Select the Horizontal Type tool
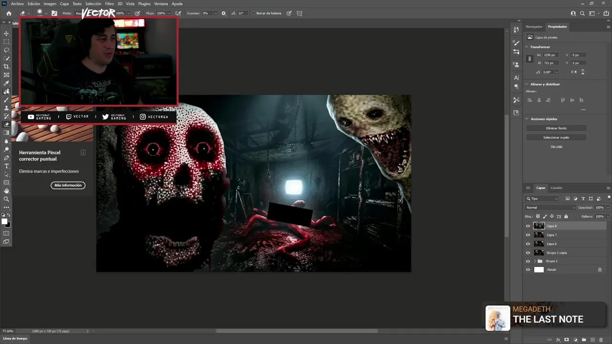Screen dimensions: 612x344 point(6,166)
